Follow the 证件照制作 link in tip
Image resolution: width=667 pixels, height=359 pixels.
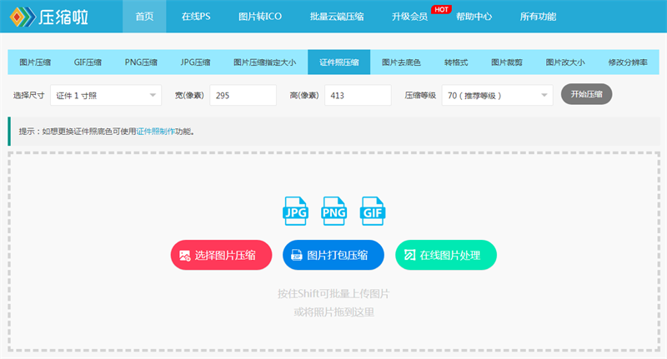tap(155, 132)
